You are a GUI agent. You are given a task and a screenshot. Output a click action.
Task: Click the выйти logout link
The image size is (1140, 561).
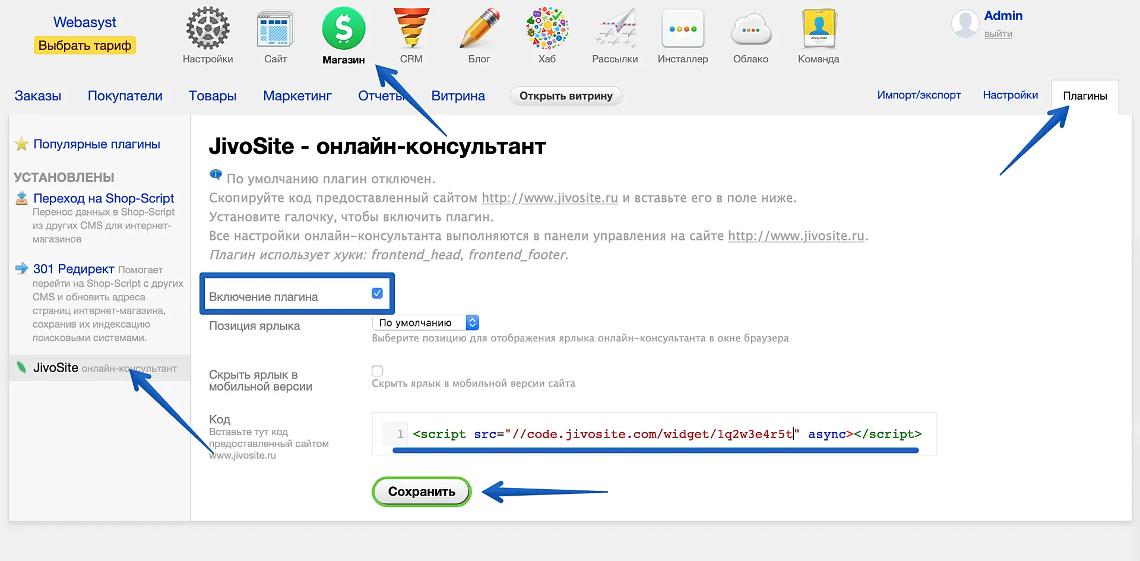tap(998, 34)
